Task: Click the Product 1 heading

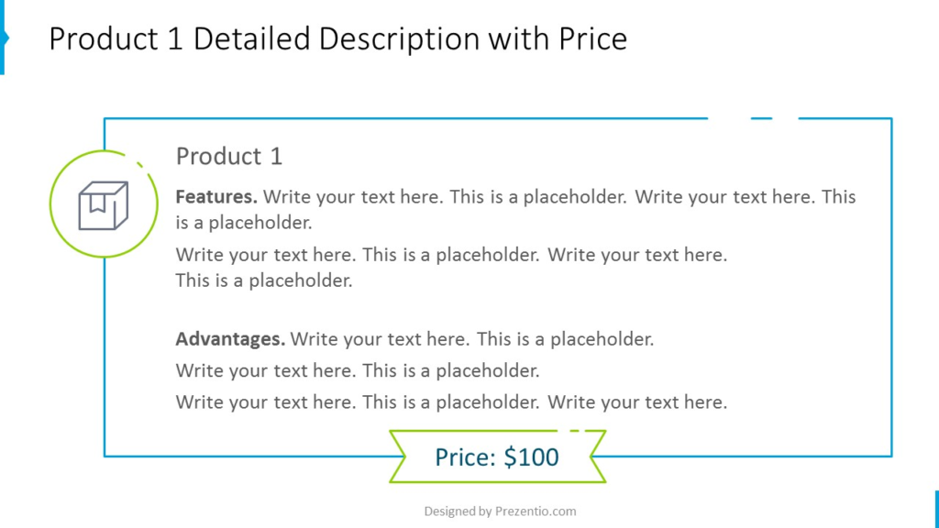Action: (228, 156)
